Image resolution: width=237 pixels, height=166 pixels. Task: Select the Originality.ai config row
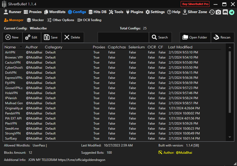115,108
